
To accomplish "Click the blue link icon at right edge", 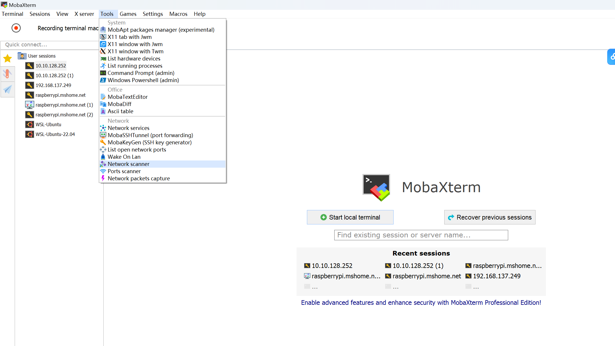I will (612, 57).
